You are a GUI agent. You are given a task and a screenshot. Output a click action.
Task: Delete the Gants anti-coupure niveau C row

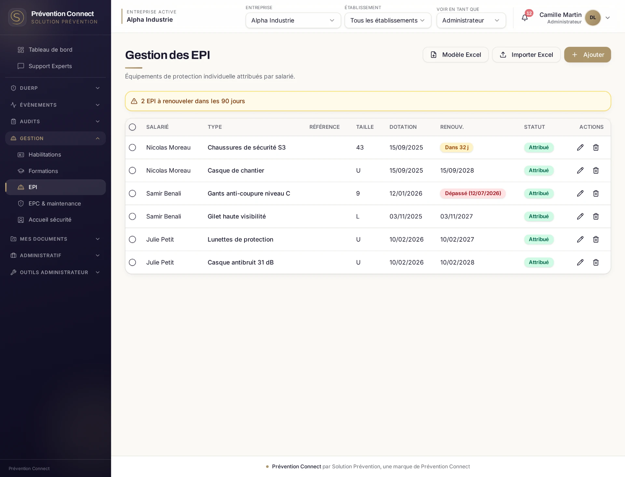(x=596, y=193)
